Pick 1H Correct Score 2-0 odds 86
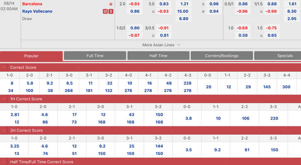 45,122
